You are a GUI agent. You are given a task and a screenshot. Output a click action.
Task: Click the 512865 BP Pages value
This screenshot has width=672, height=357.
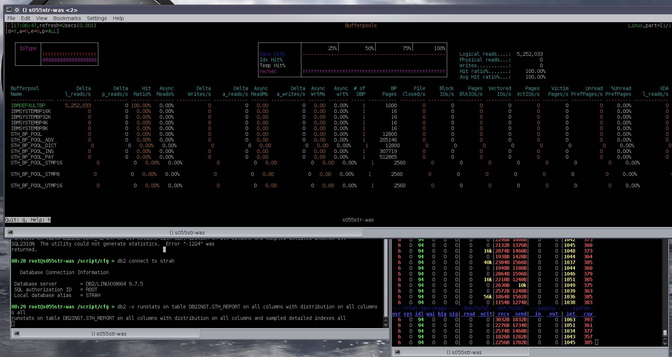click(388, 157)
